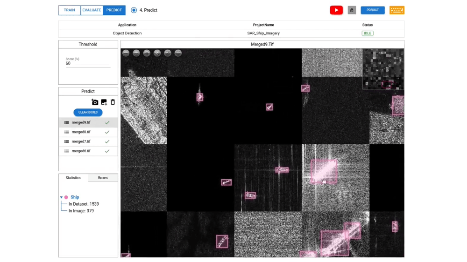The width and height of the screenshot is (467, 262).
Task: Switch to the Train tab
Action: [70, 10]
